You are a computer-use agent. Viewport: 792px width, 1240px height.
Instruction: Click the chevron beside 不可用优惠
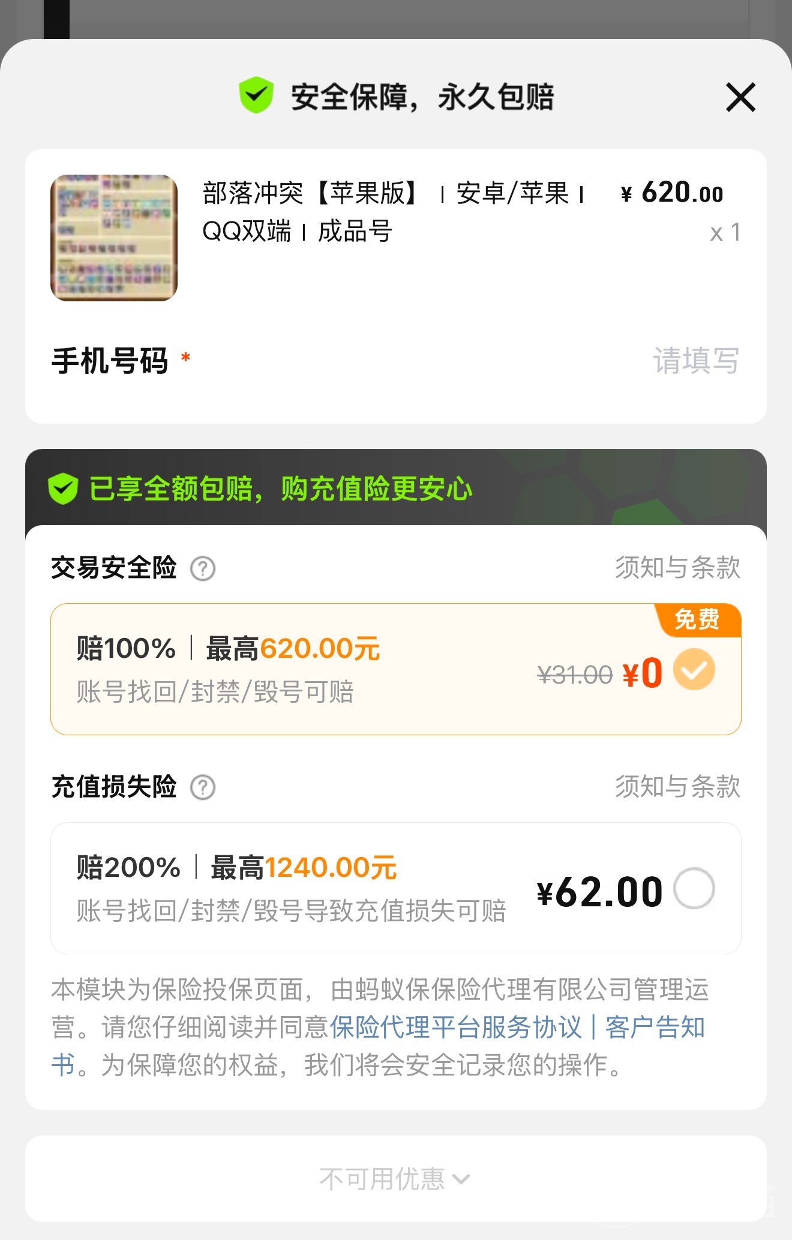461,1179
